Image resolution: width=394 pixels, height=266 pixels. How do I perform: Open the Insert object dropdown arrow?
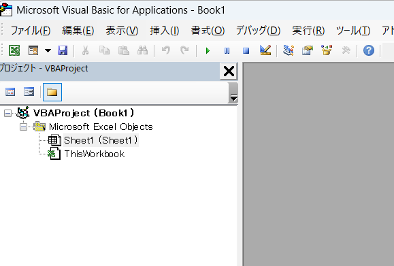48,50
